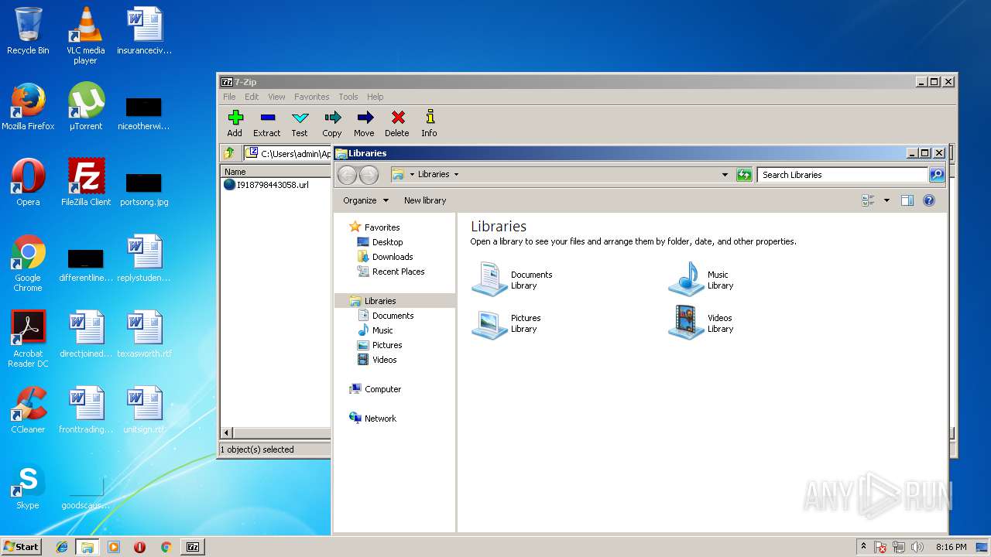991x557 pixels.
Task: Click the 7-Zip address path field
Action: (288, 153)
